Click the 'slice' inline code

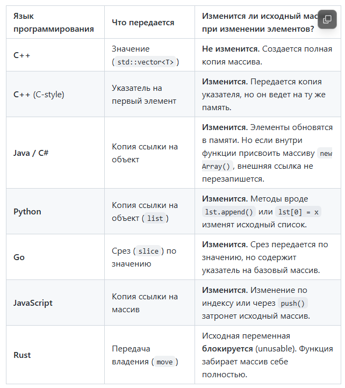tap(148, 251)
